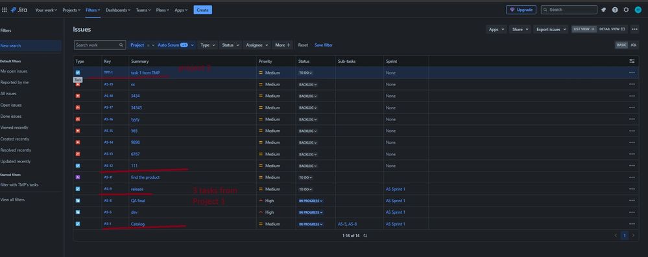
Task: Click the Upgrade button
Action: pos(521,10)
